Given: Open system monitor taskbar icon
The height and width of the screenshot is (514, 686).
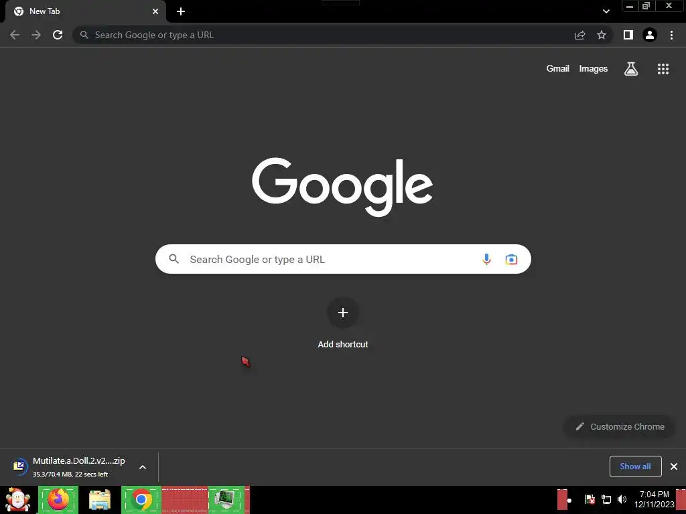Looking at the screenshot, I should click(x=226, y=499).
